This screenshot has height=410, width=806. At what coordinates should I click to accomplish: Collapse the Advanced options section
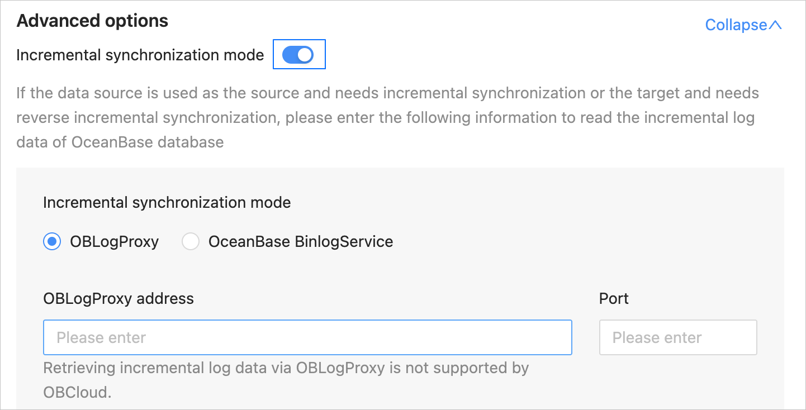tap(742, 25)
